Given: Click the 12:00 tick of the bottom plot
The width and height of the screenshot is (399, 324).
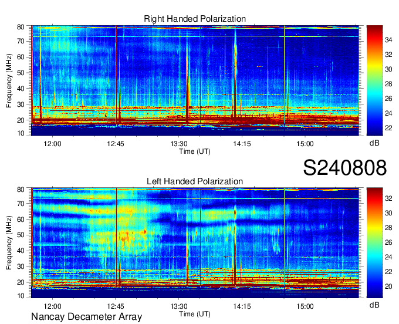Looking at the screenshot, I should coord(52,306).
